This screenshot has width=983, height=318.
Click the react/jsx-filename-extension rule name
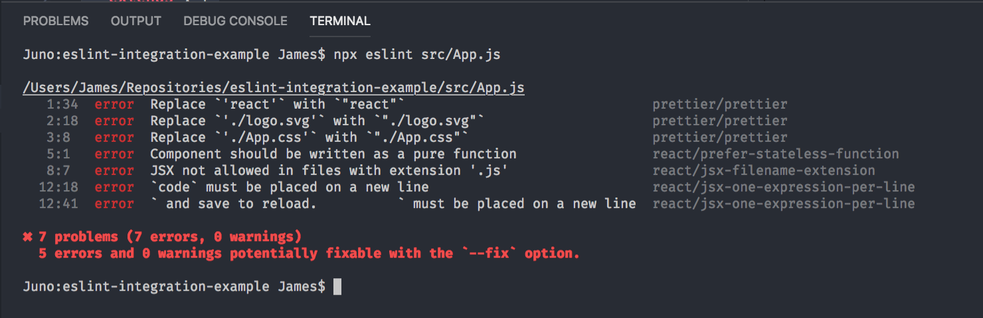[764, 171]
